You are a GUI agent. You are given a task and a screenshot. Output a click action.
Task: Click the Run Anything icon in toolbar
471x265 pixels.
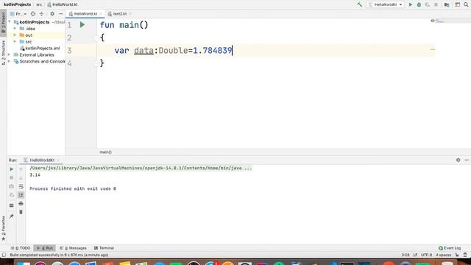(457, 4)
